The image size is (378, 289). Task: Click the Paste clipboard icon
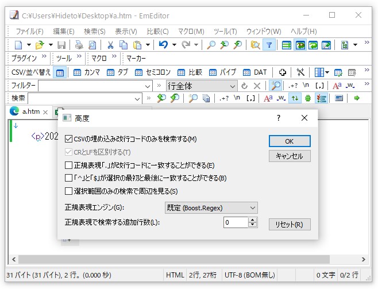point(137,45)
